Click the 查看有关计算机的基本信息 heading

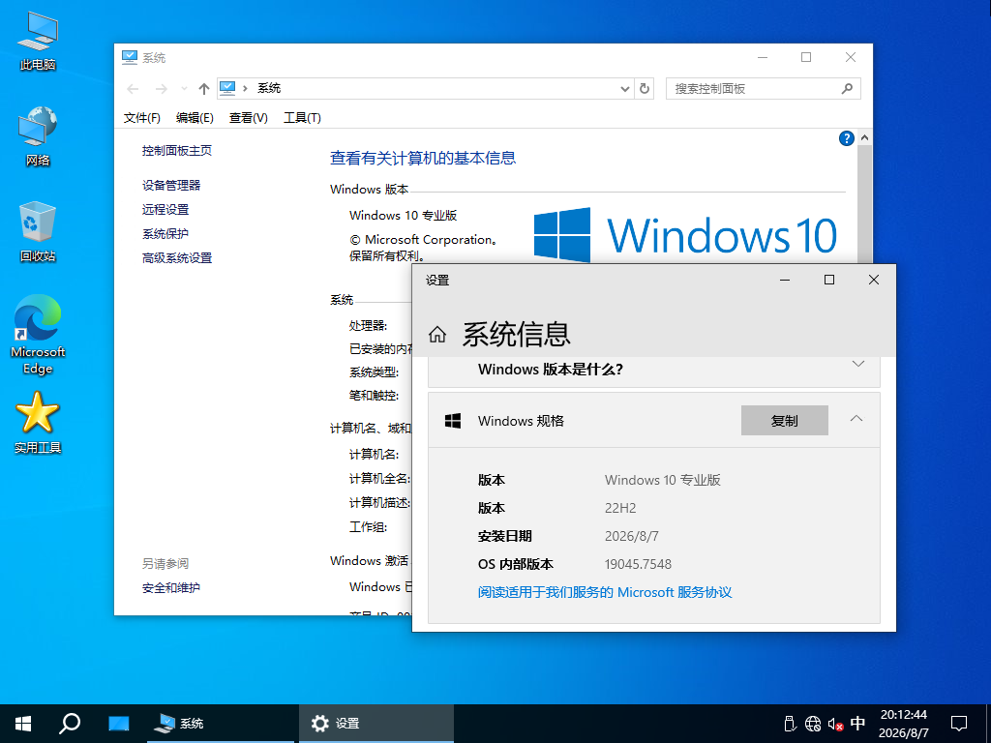(x=423, y=158)
